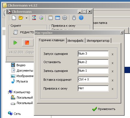The image size is (130, 118).
Task: Close the Настройки dialog
Action: [x=122, y=32]
